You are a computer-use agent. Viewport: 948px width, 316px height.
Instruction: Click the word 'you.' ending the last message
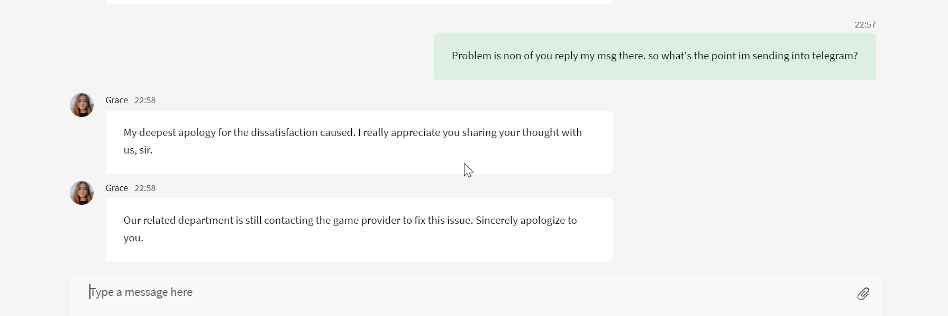coord(133,238)
